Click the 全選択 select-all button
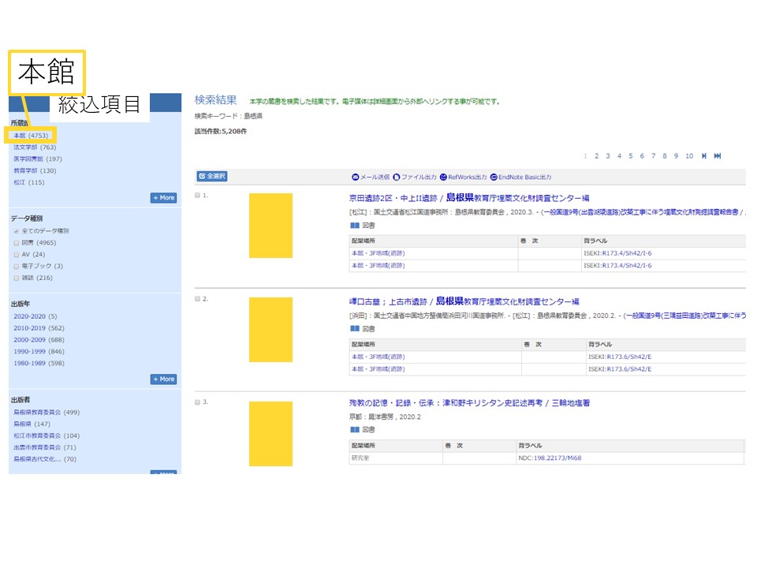This screenshot has height=568, width=757. pos(212,176)
